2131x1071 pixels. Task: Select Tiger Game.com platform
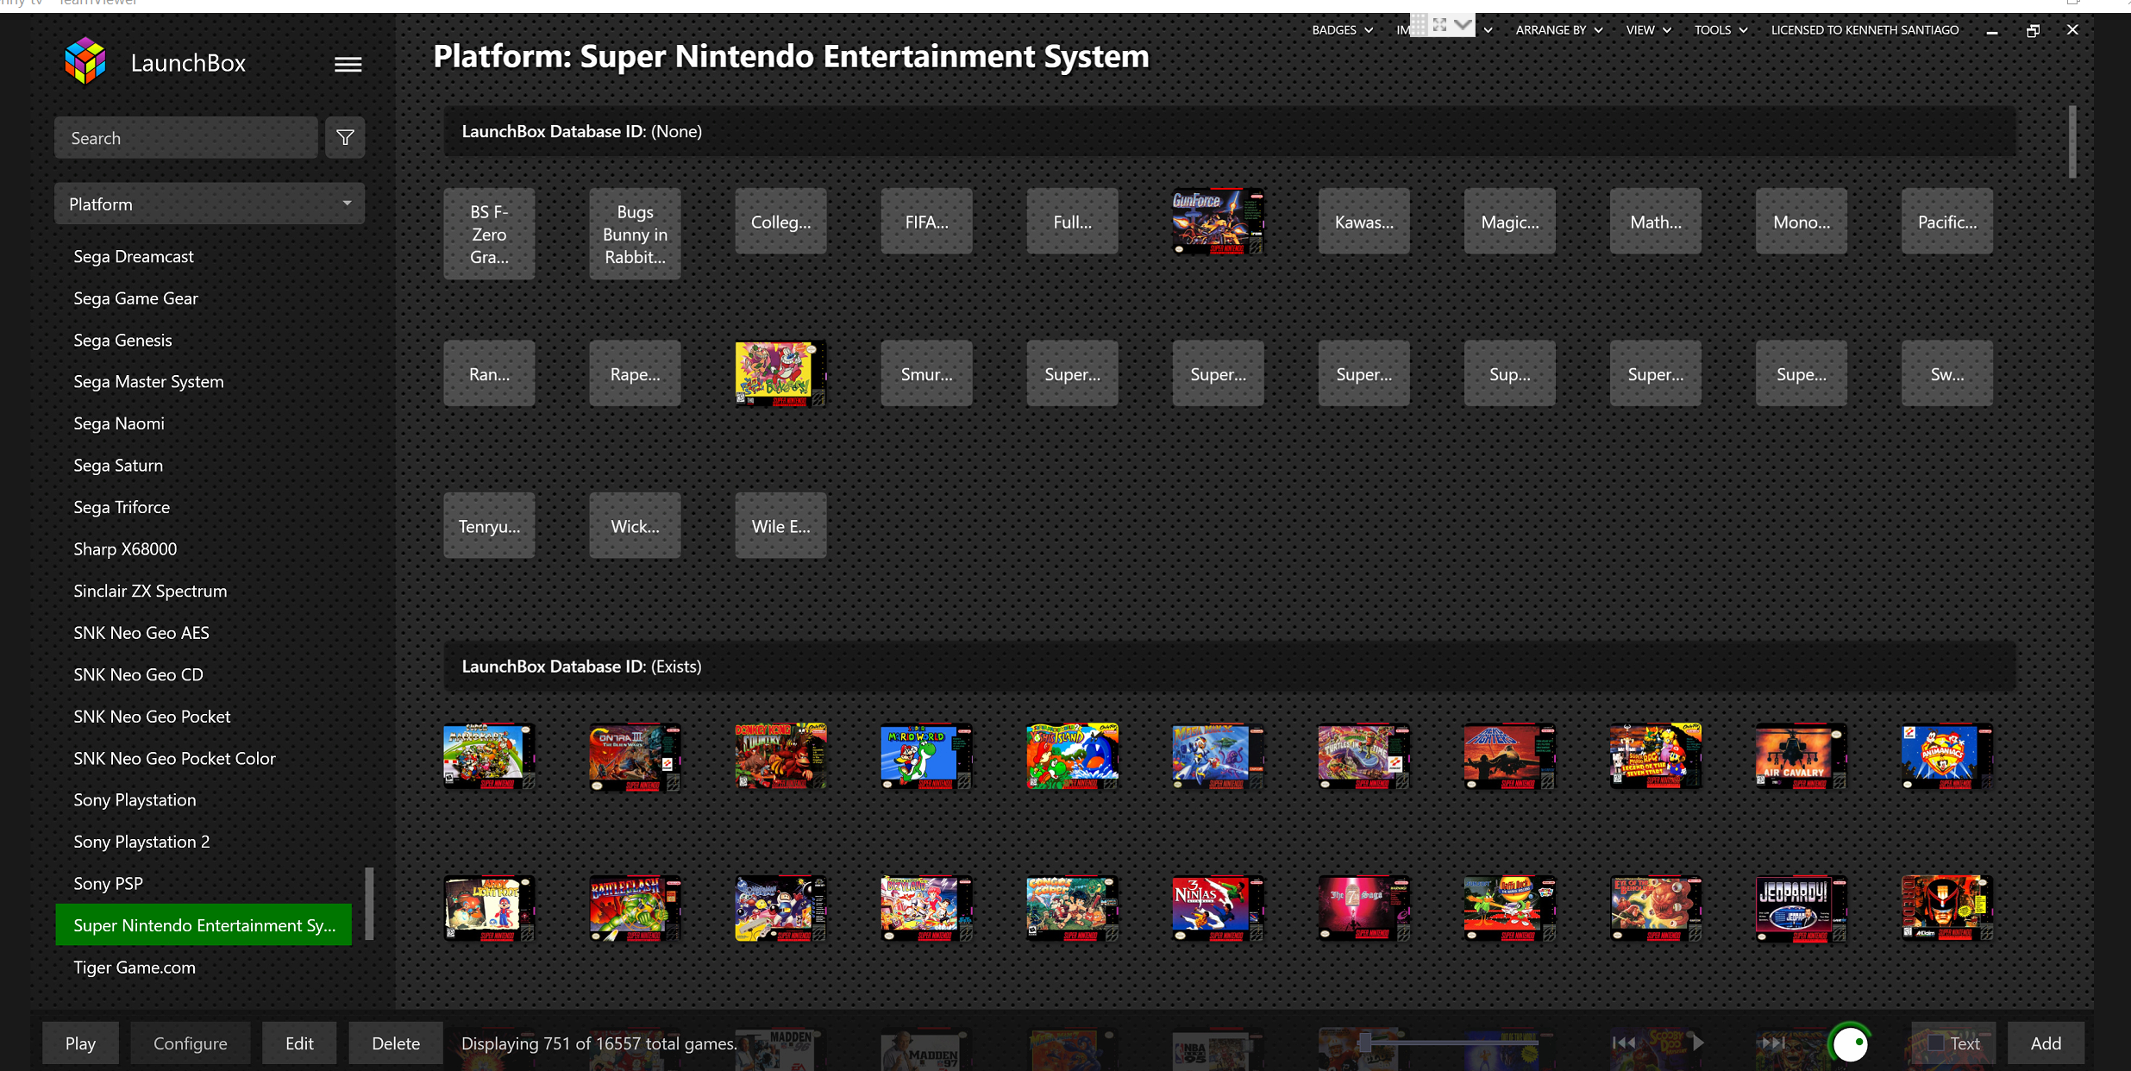[135, 967]
